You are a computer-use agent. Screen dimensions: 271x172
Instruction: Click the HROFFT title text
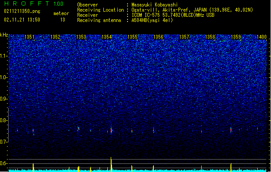(x=27, y=3)
